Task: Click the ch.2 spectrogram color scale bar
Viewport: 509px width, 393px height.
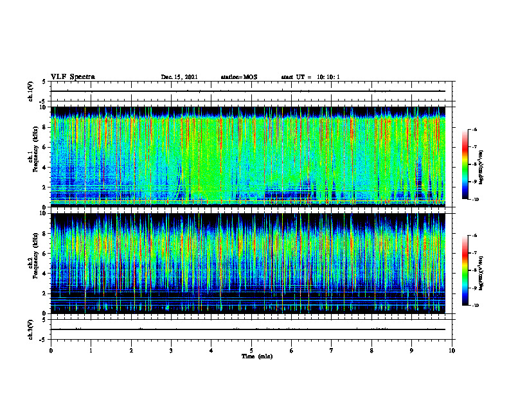Action: (465, 270)
